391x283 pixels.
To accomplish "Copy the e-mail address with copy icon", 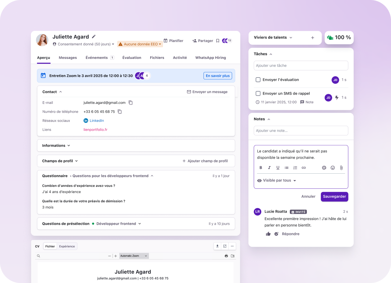I will click(131, 103).
